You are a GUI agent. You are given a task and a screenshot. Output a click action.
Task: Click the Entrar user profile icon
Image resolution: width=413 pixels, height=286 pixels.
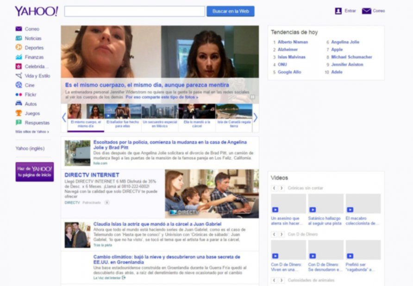338,11
